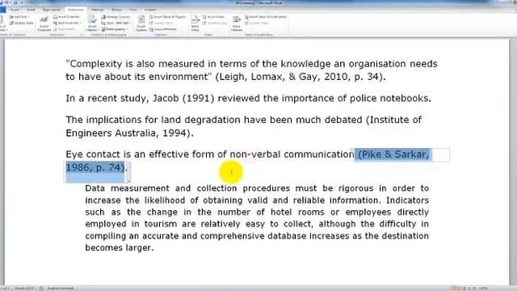The image size is (517, 291).
Task: Click the Update Index button
Action: 215,23
